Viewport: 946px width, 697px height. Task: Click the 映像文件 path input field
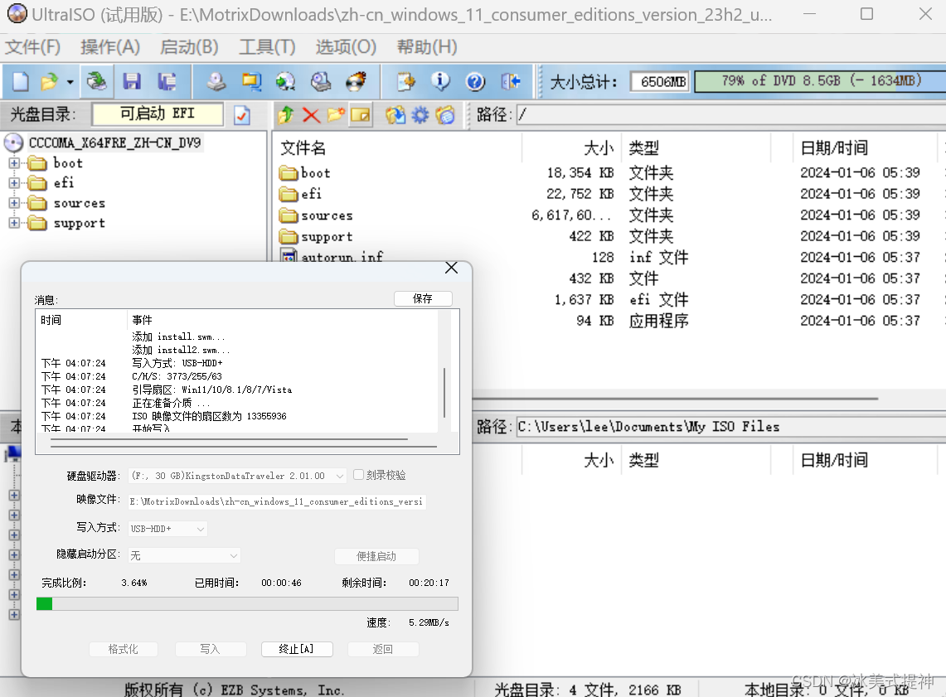pos(277,501)
